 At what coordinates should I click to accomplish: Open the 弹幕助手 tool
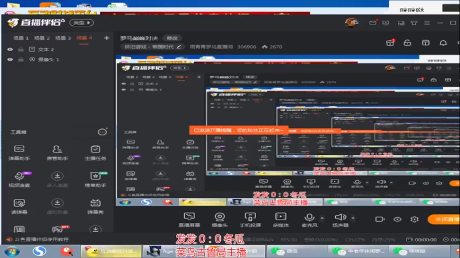click(x=19, y=153)
